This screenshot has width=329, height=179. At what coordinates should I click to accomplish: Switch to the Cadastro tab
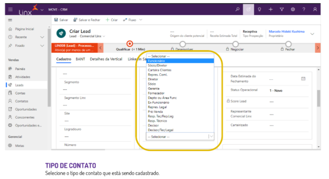click(64, 59)
